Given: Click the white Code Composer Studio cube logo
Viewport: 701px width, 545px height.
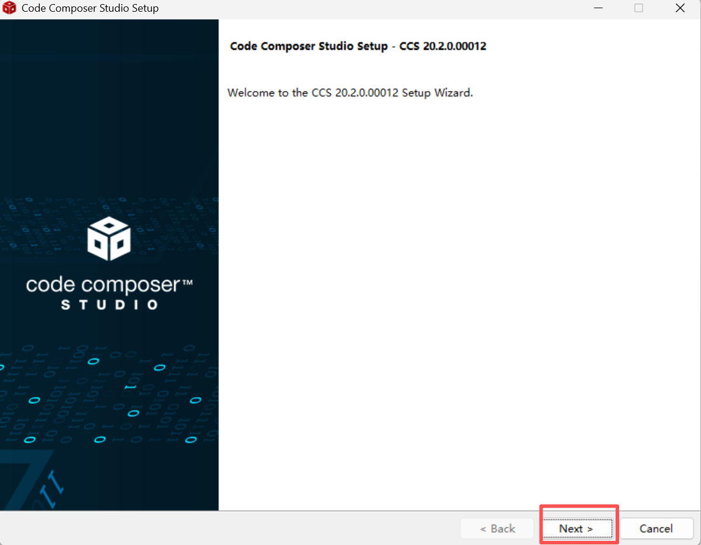Looking at the screenshot, I should click(109, 239).
